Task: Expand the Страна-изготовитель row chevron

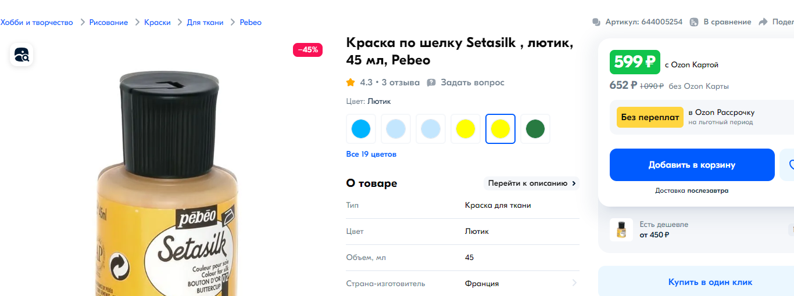Action: (574, 283)
